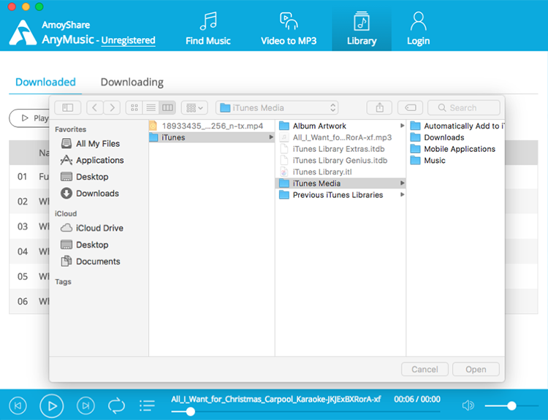Screen dimensions: 548x420
Task: Go forward in the file dialog
Action: click(x=112, y=108)
